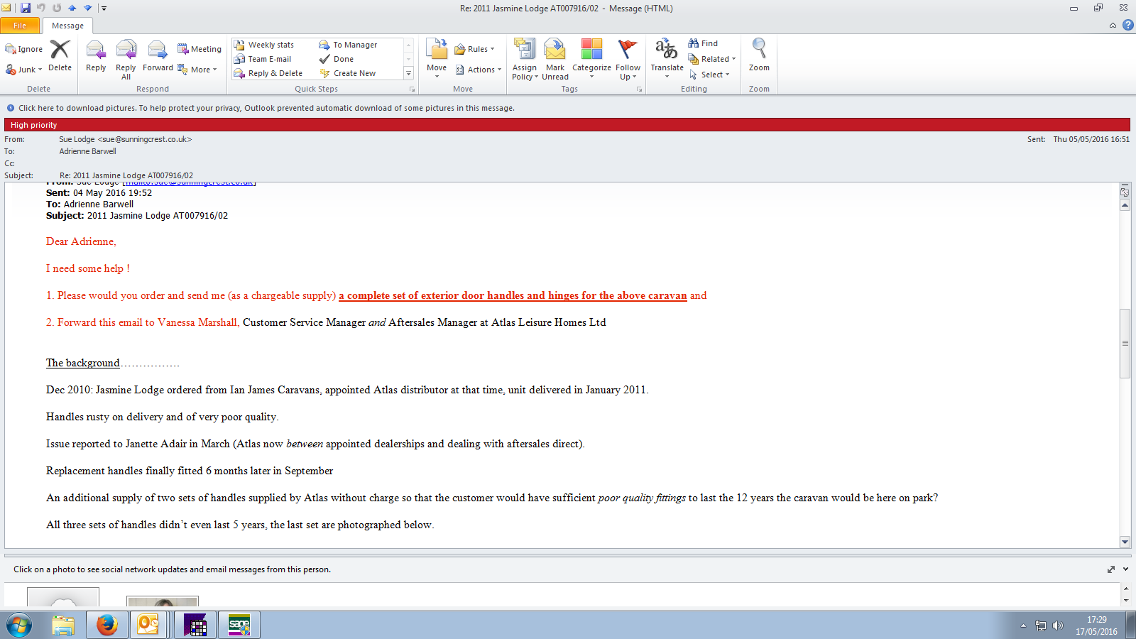Open Firefox from the taskbar
The image size is (1136, 639).
106,625
